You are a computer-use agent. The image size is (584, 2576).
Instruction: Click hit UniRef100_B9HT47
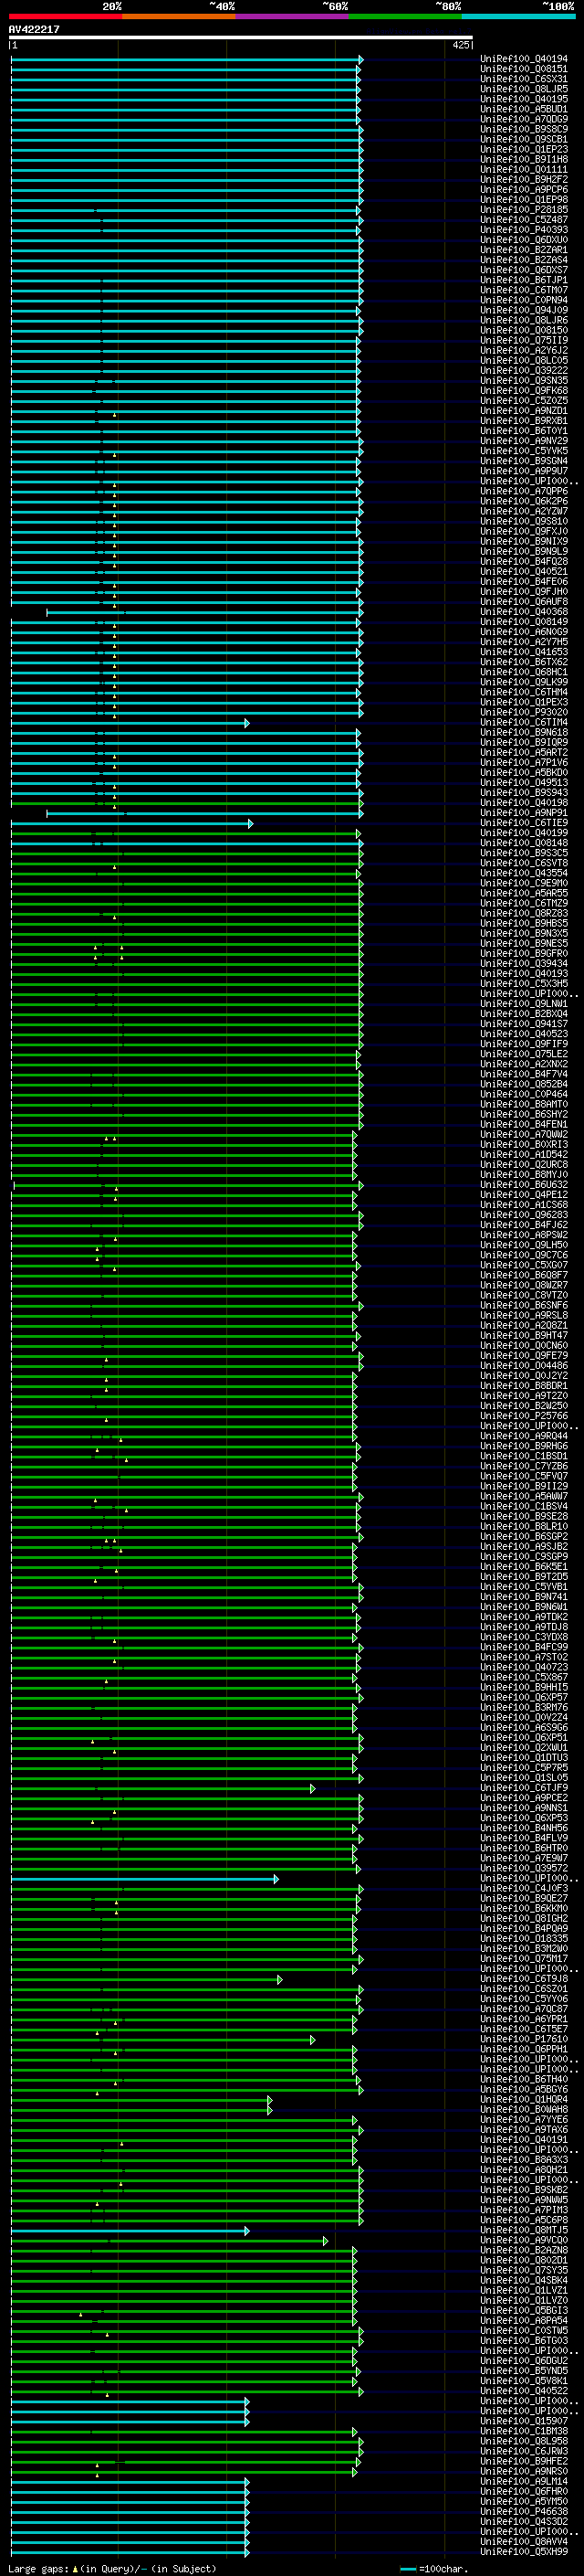click(x=524, y=1336)
